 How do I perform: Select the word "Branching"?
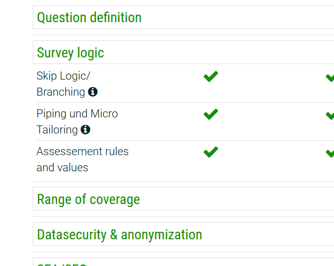[61, 92]
